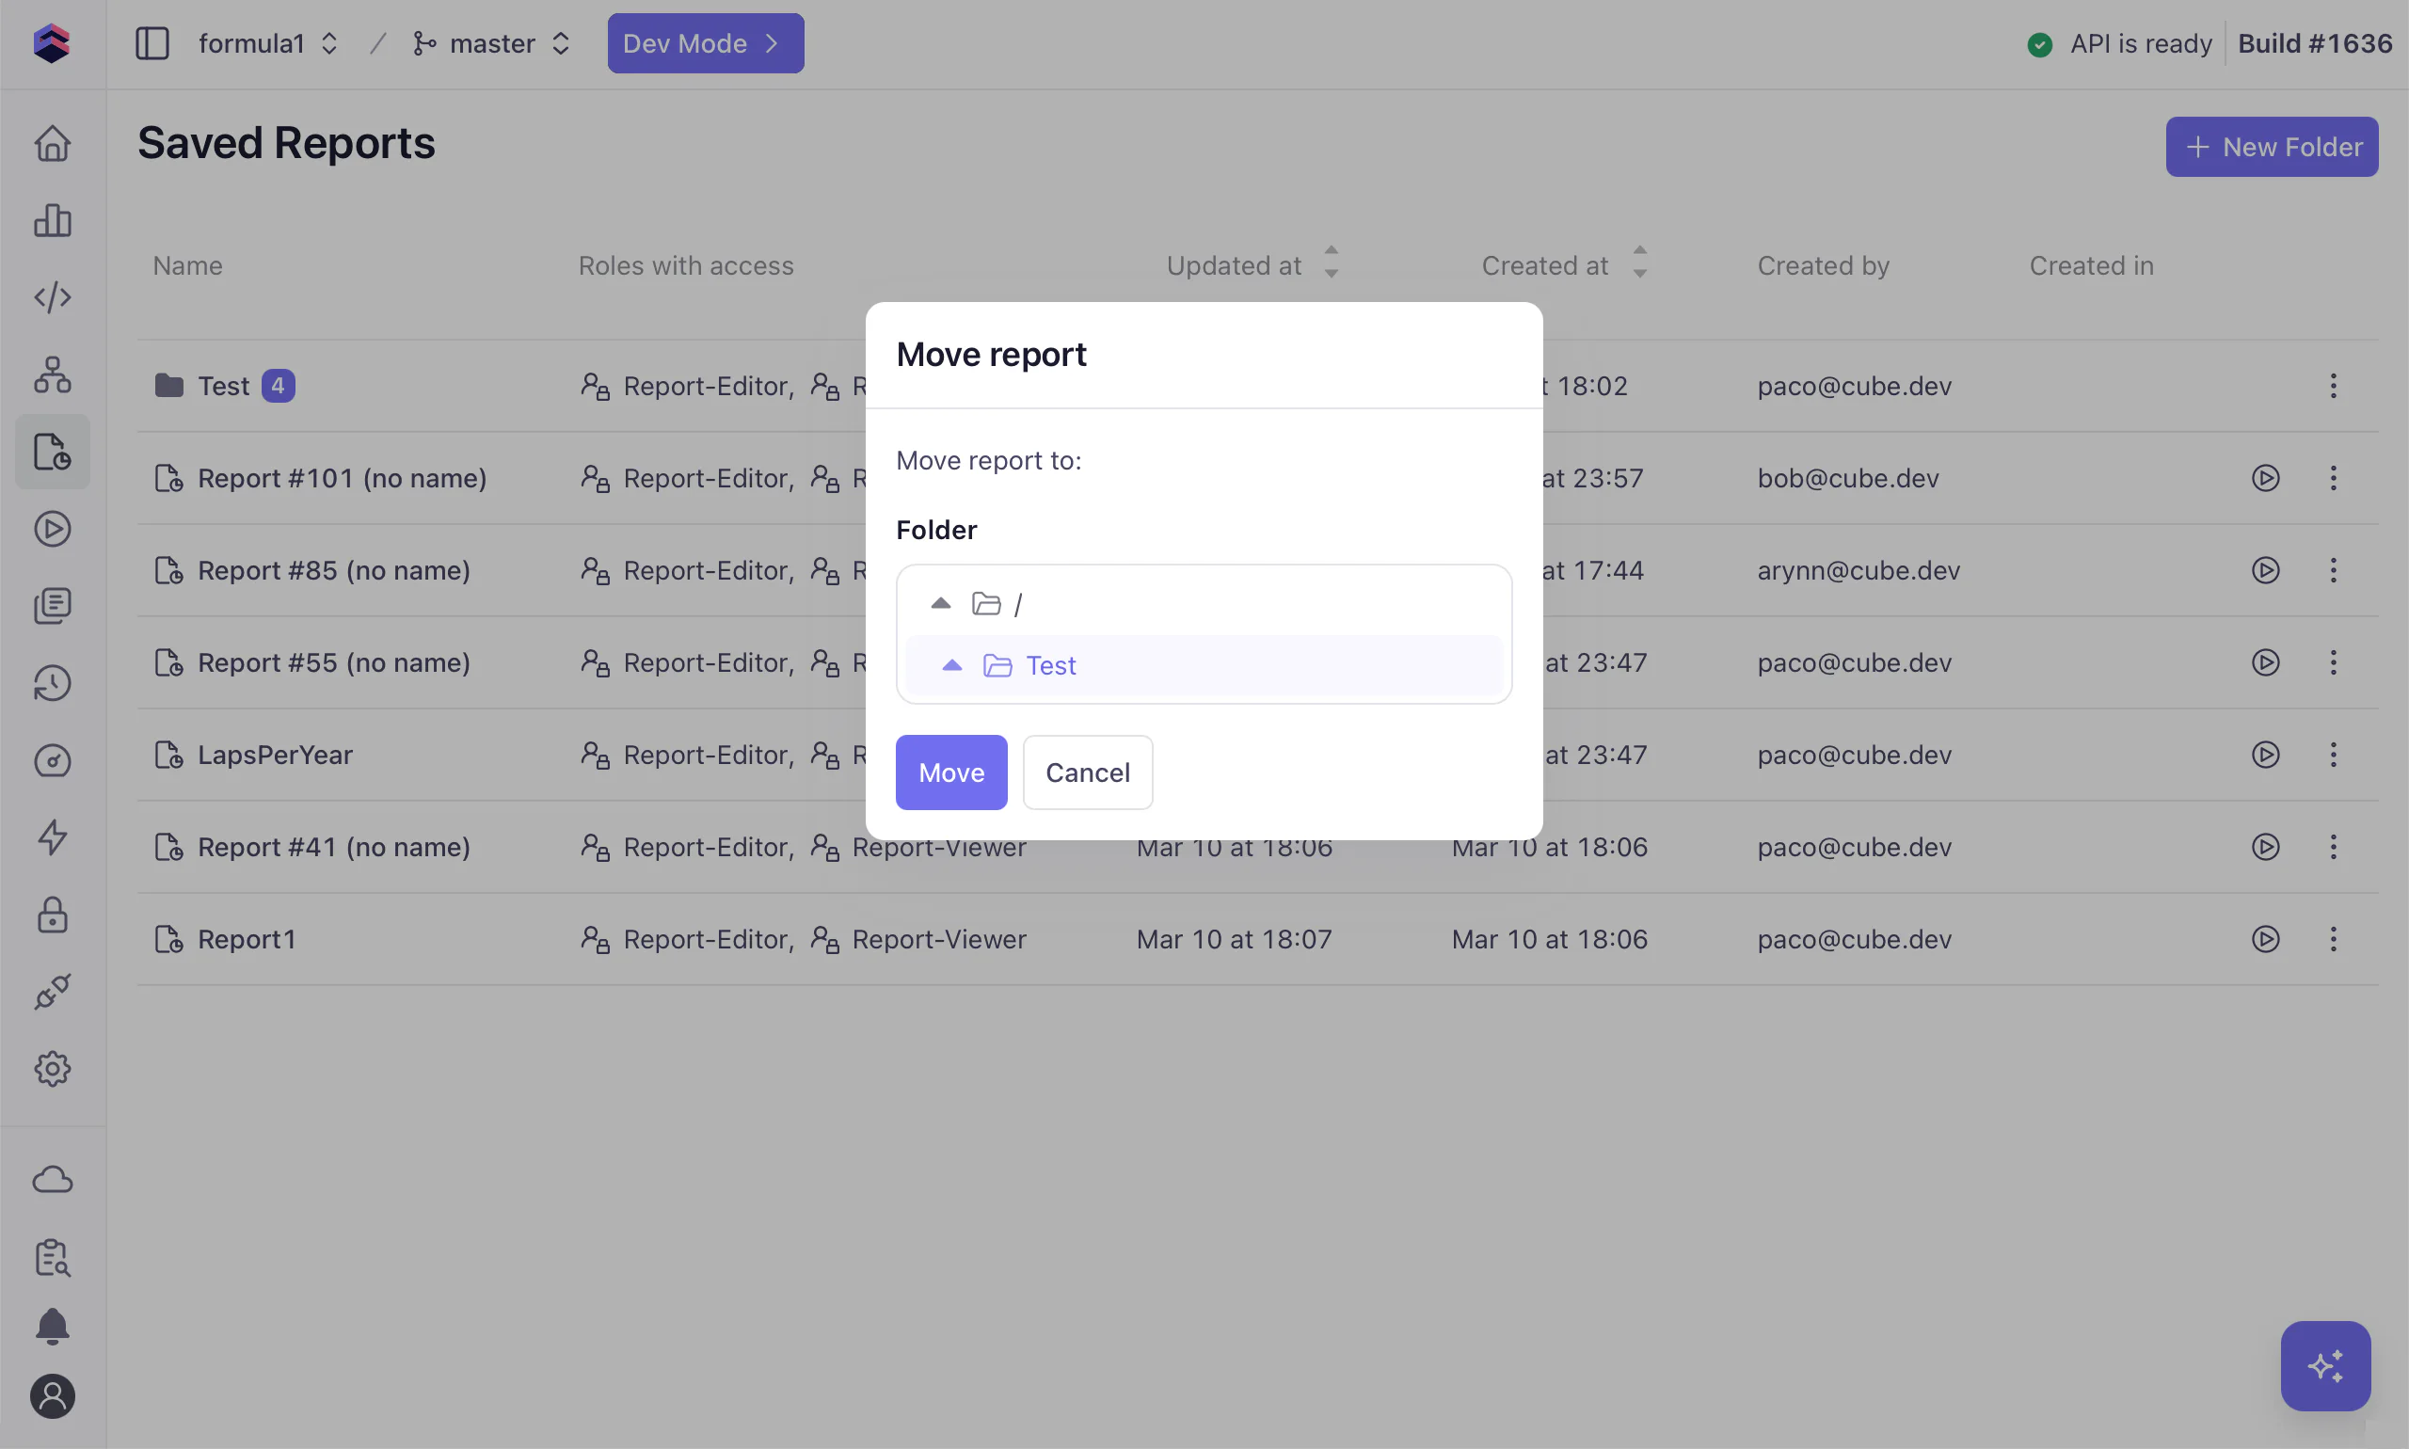Image resolution: width=2409 pixels, height=1449 pixels.
Task: Cancel the Move report dialog
Action: coord(1087,772)
